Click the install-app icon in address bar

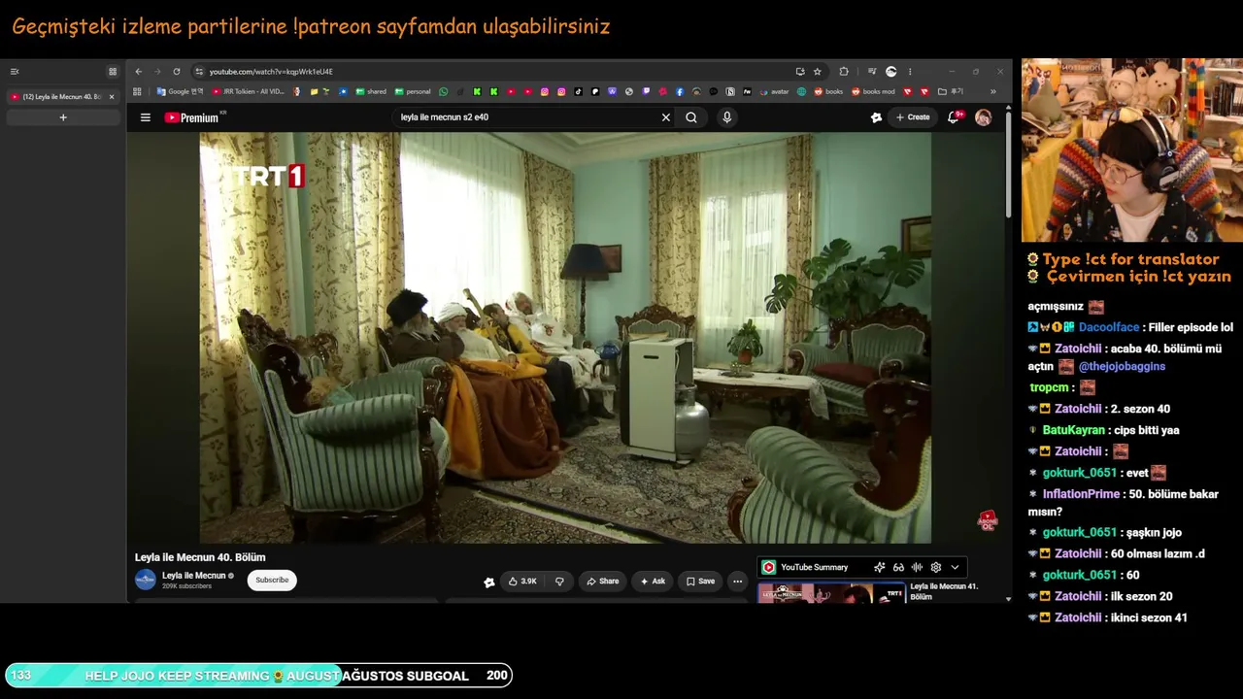800,71
